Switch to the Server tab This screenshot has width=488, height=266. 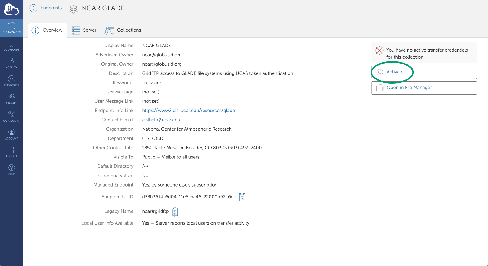point(84,30)
